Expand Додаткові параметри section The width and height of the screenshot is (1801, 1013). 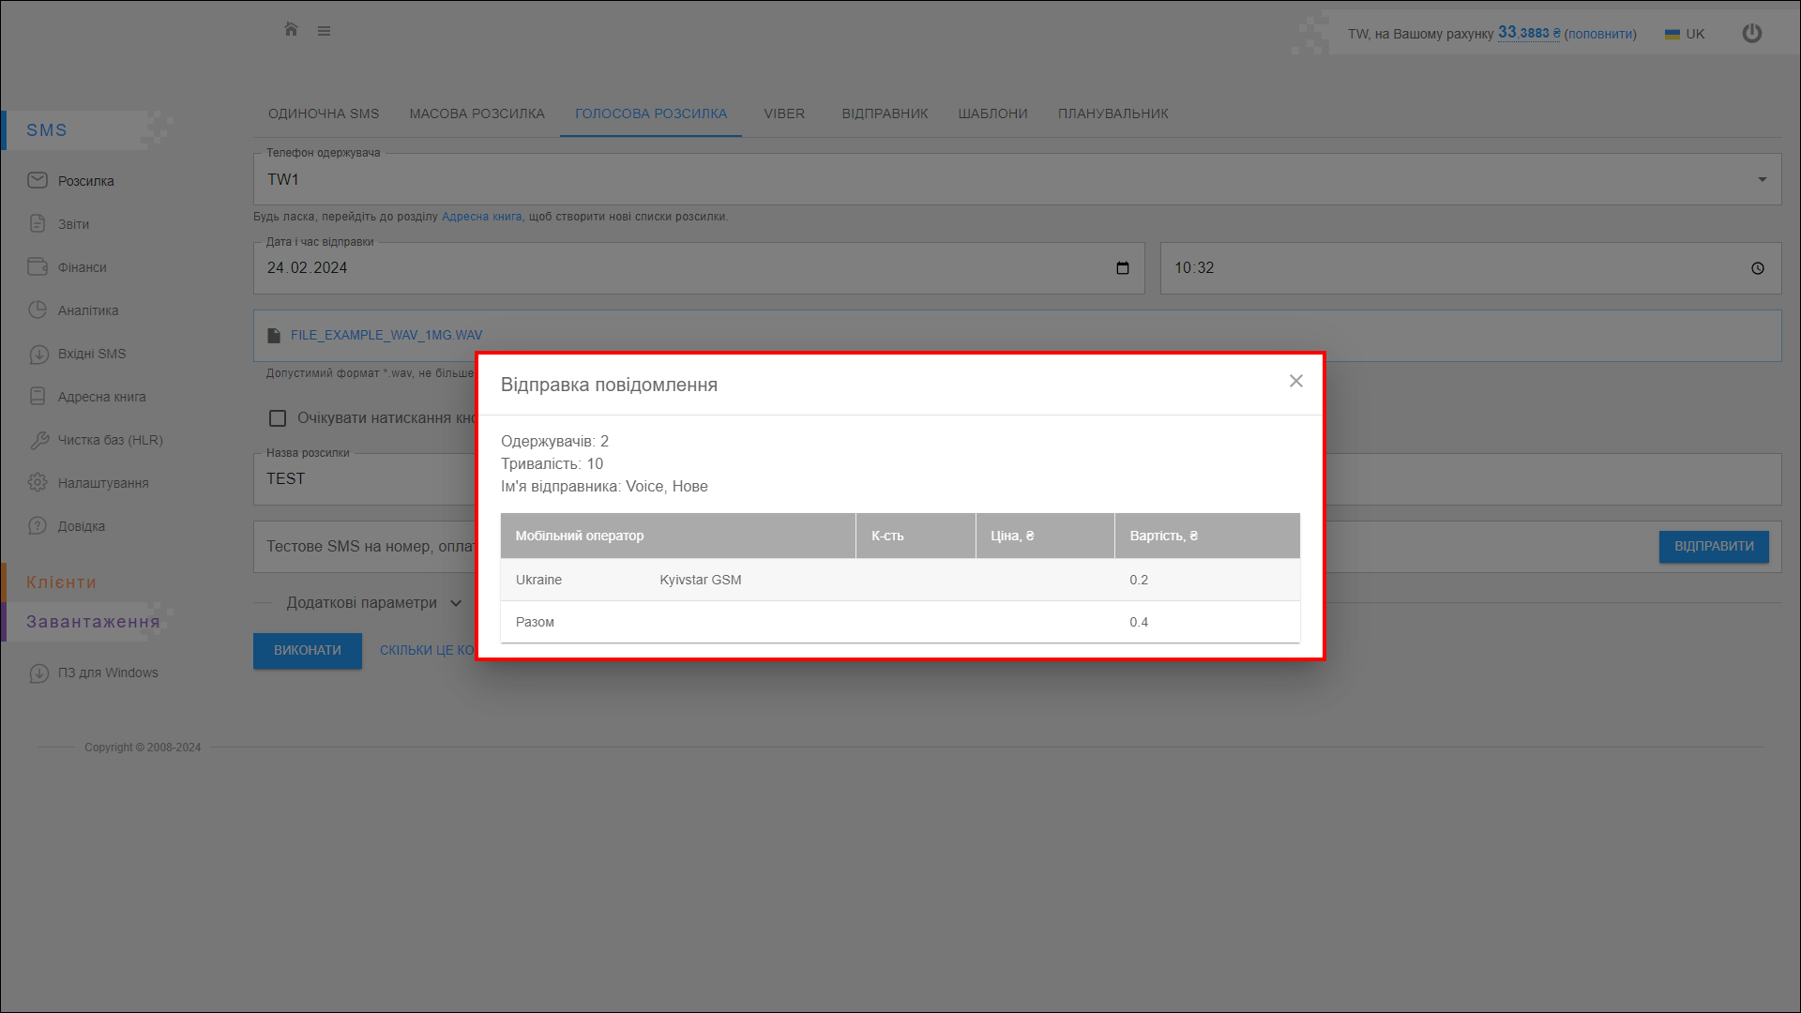pyautogui.click(x=373, y=603)
